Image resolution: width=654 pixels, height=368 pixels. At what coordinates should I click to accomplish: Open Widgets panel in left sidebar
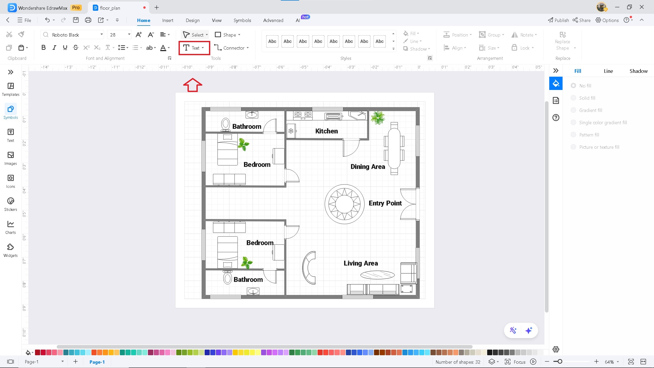(x=11, y=250)
